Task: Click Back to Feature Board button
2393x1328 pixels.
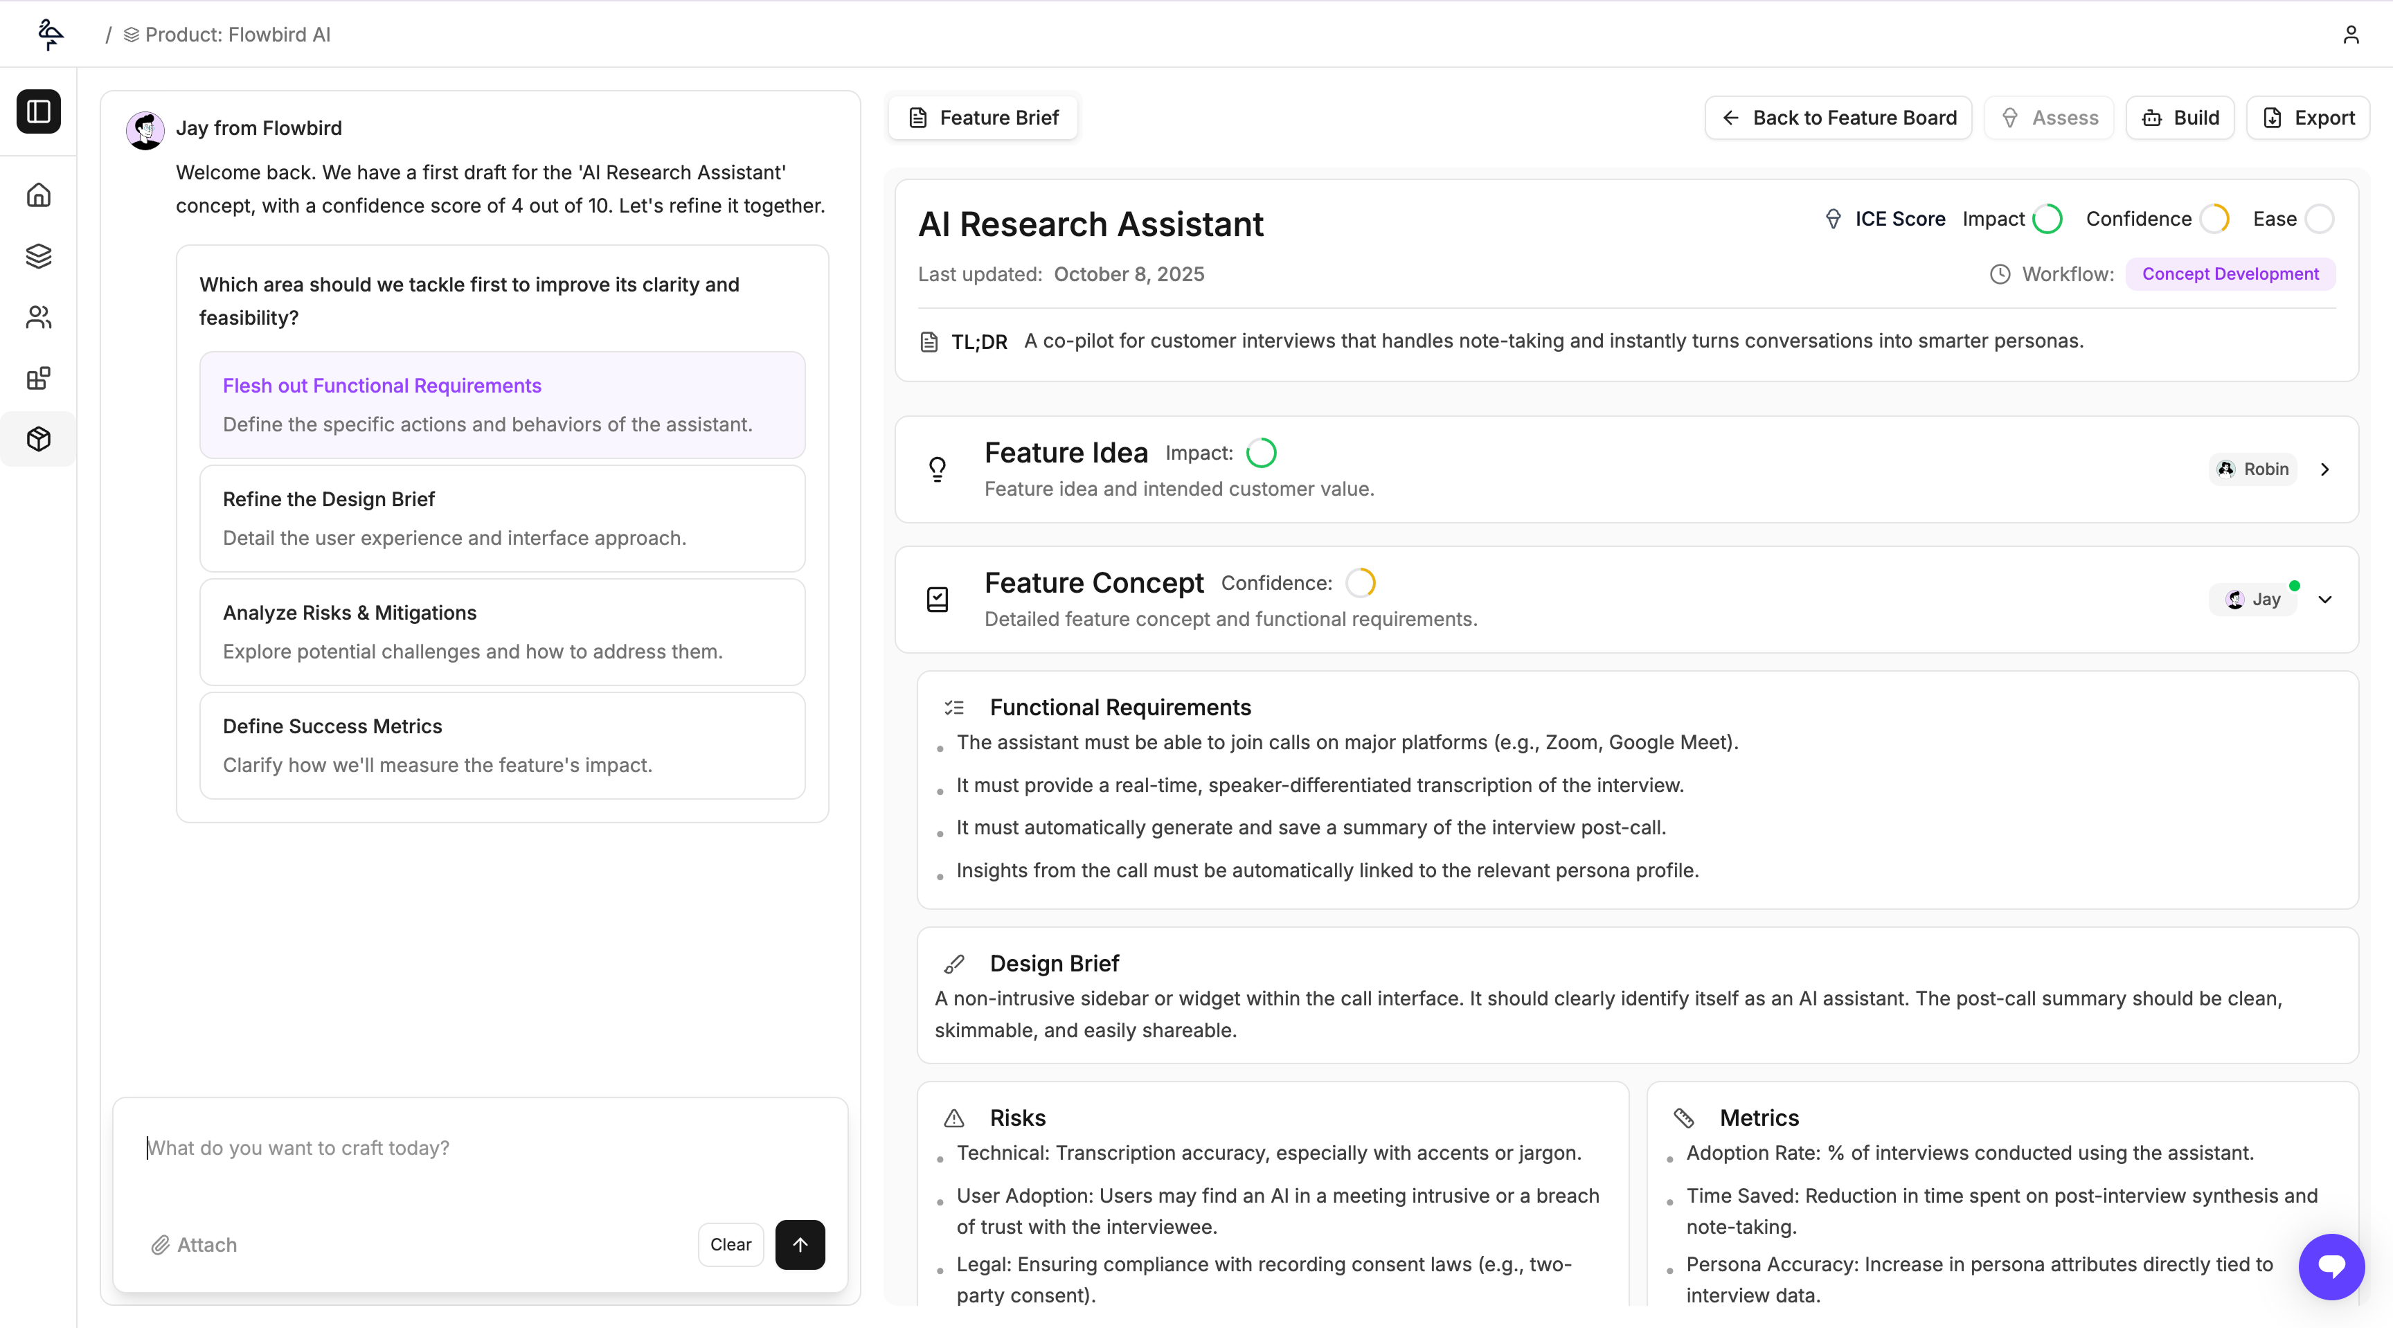Action: point(1838,118)
